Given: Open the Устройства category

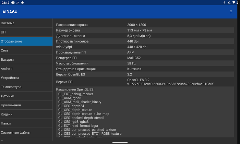Looking at the screenshot, I should (26, 78).
